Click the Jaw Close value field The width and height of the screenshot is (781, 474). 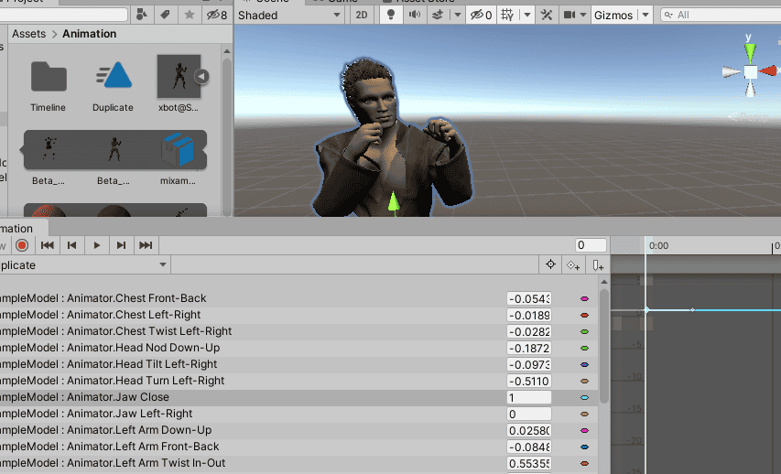(x=529, y=397)
